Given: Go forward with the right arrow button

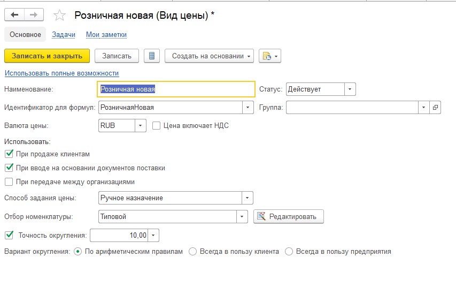Looking at the screenshot, I should (x=34, y=14).
